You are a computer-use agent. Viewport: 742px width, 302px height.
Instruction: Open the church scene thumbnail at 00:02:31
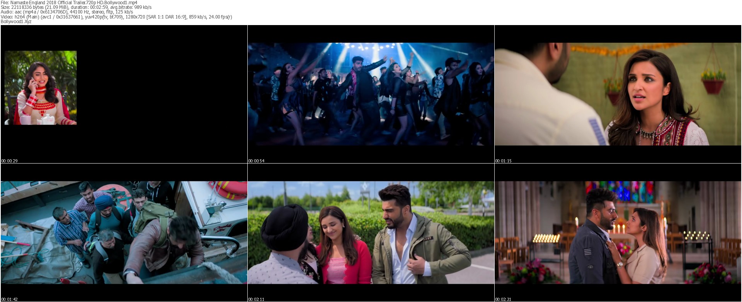(618, 233)
